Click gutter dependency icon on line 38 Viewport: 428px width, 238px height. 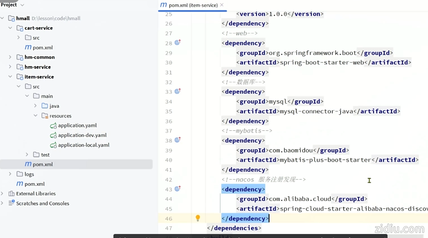[x=177, y=140]
